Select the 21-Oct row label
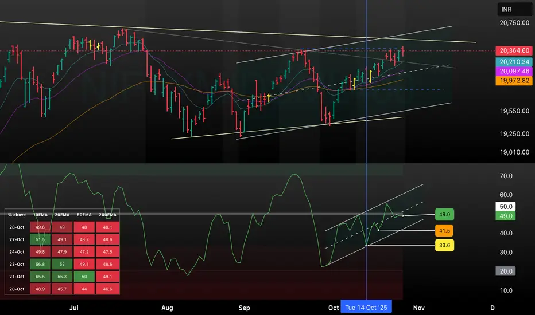Viewport: 535px width, 315px height. click(17, 277)
